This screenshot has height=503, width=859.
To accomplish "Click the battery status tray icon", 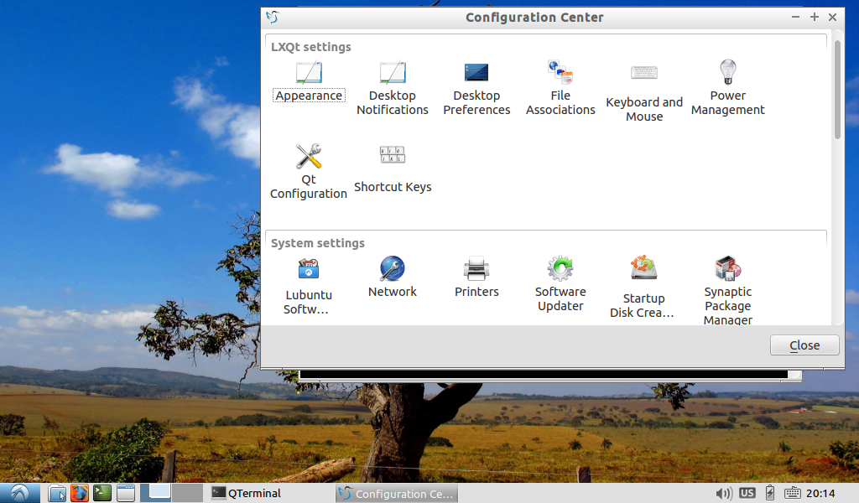I will [x=770, y=493].
